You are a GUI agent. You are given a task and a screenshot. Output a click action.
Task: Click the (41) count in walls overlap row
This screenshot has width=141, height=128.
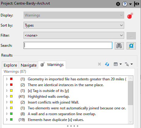(22, 97)
